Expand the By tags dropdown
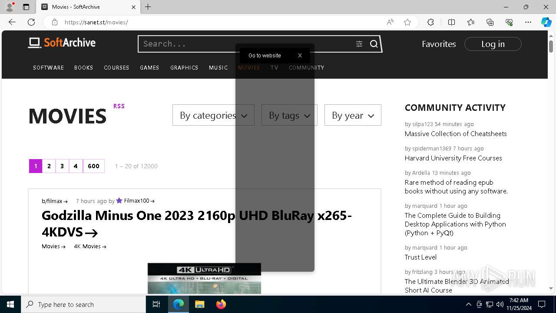This screenshot has height=313, width=556. pyautogui.click(x=289, y=115)
